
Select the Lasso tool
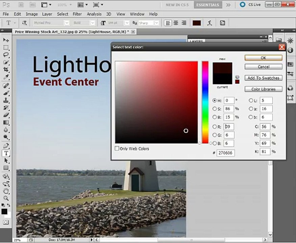[6, 55]
